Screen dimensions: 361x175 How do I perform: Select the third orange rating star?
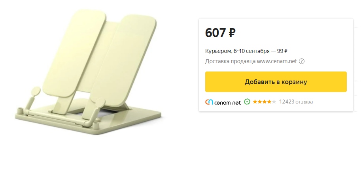point(264,102)
